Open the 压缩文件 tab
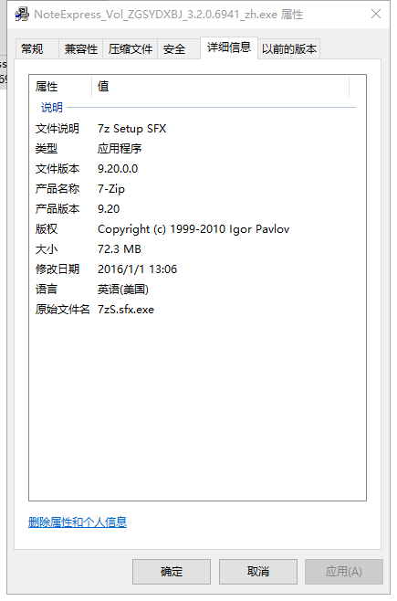 pos(131,49)
